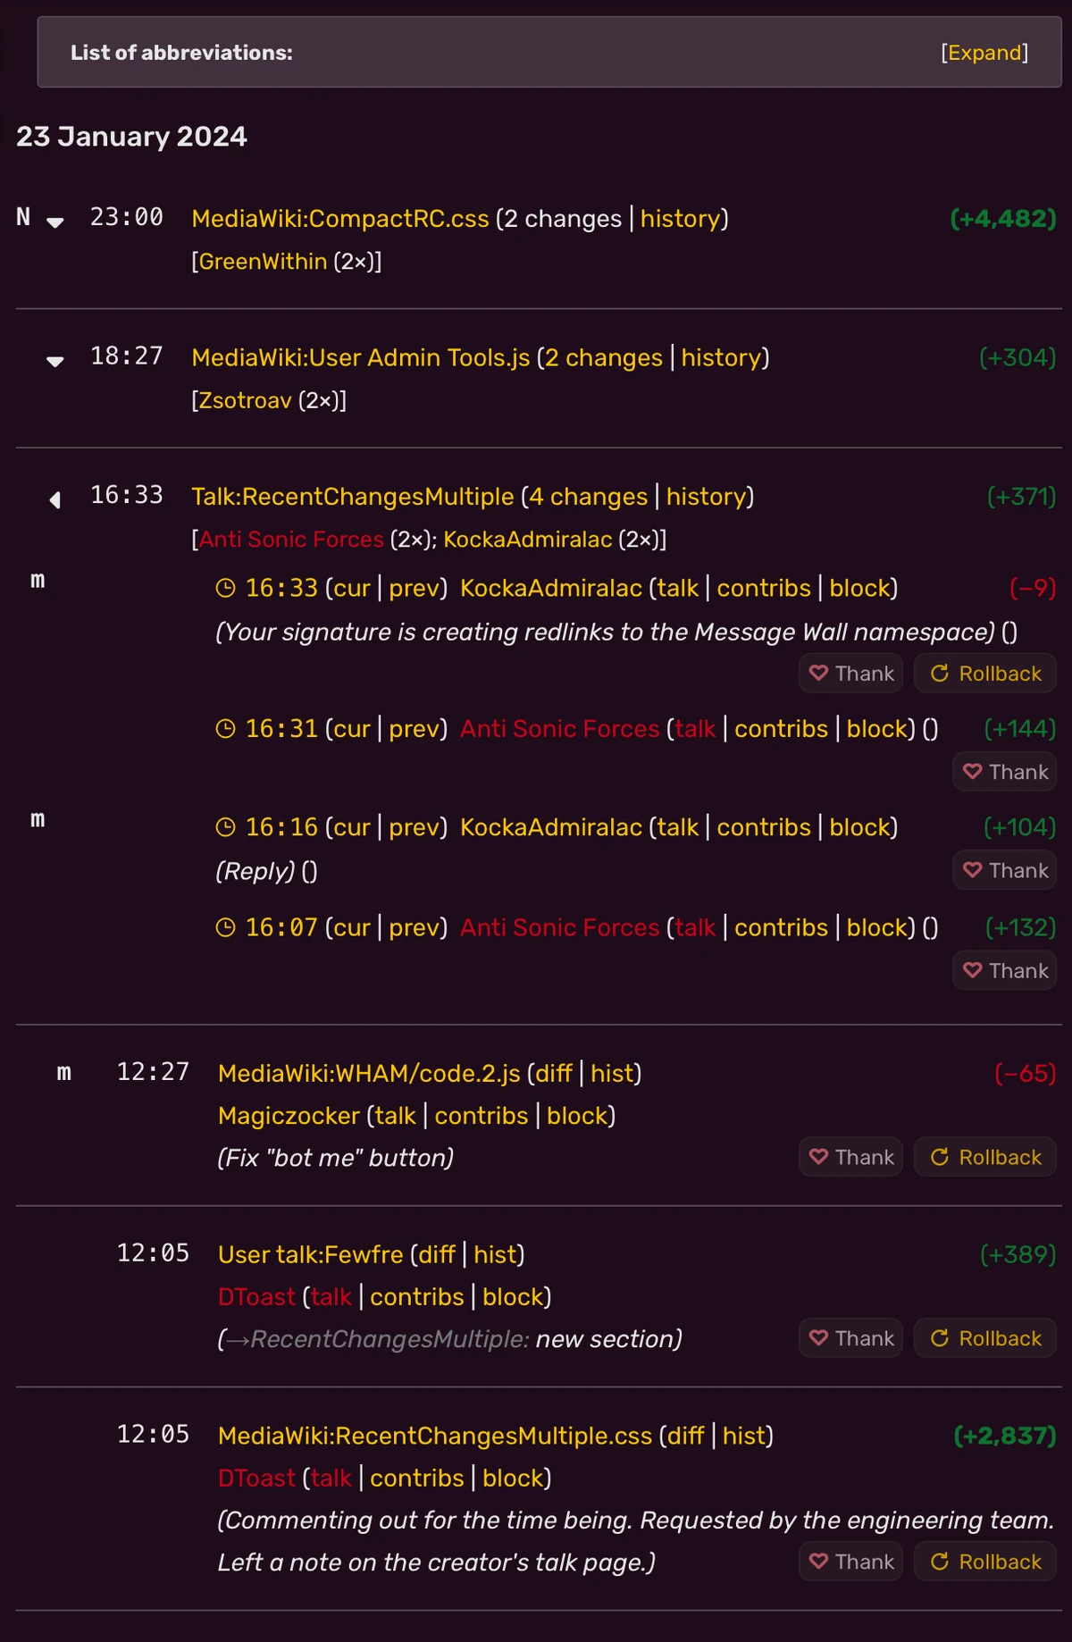Expand the Talk:RecentChangesMultiple group triangle
Image resolution: width=1072 pixels, height=1642 pixels.
coord(55,499)
